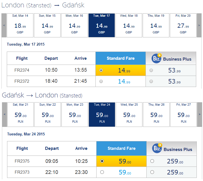Show later outbound dates with right arrow
The width and height of the screenshot is (203, 181).
click(x=199, y=25)
